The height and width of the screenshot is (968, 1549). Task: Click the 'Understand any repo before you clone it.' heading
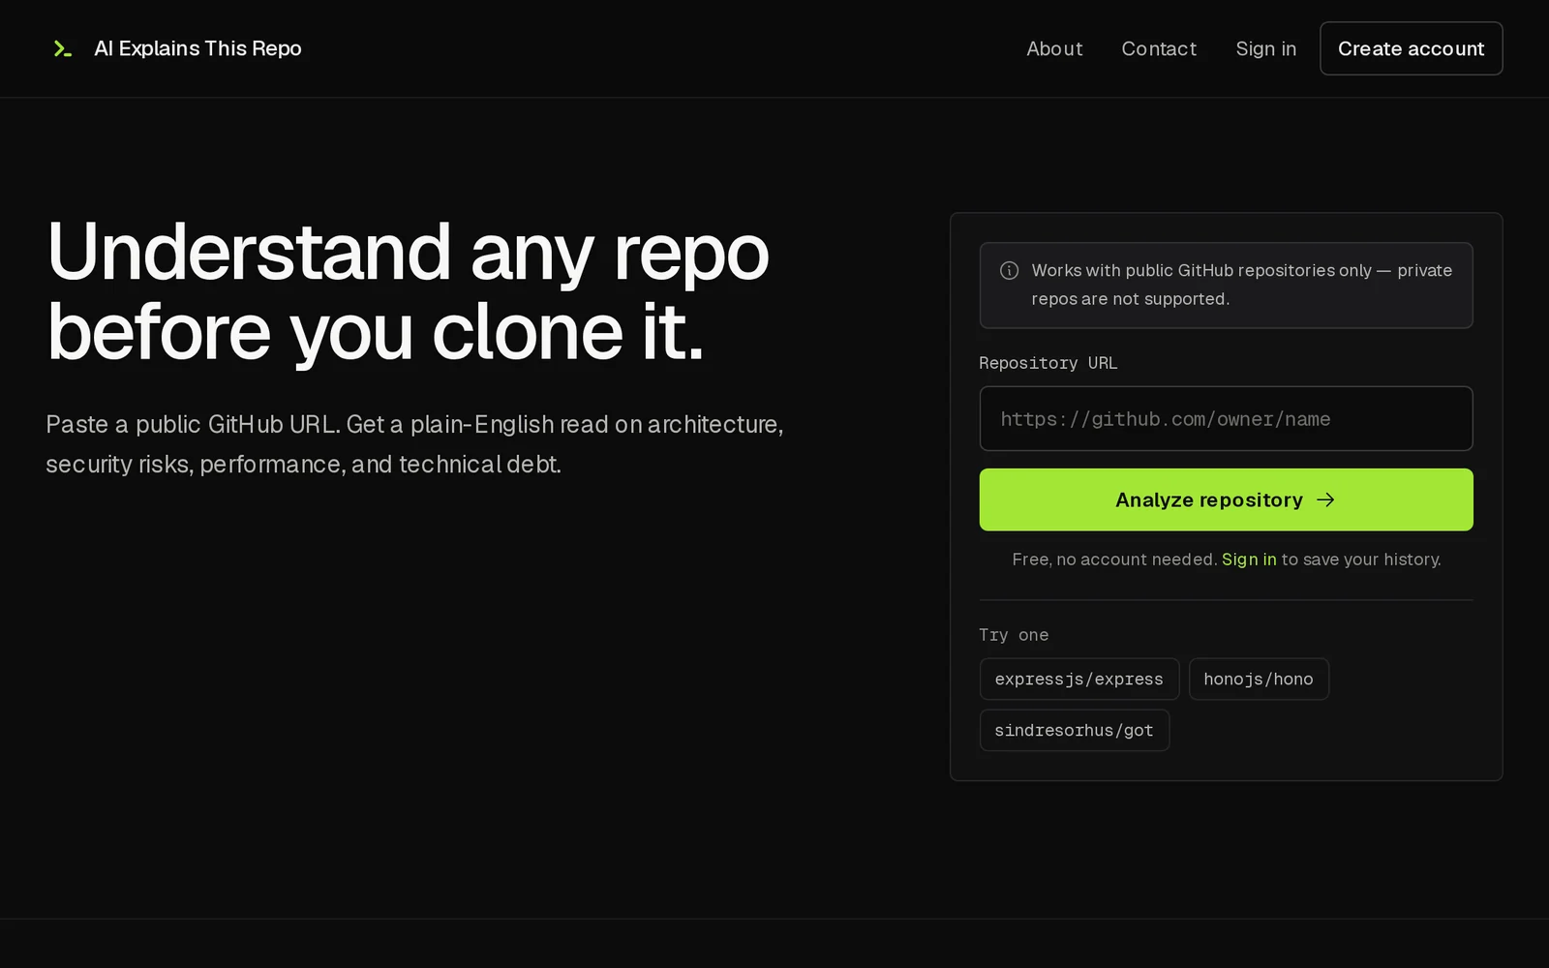click(408, 291)
